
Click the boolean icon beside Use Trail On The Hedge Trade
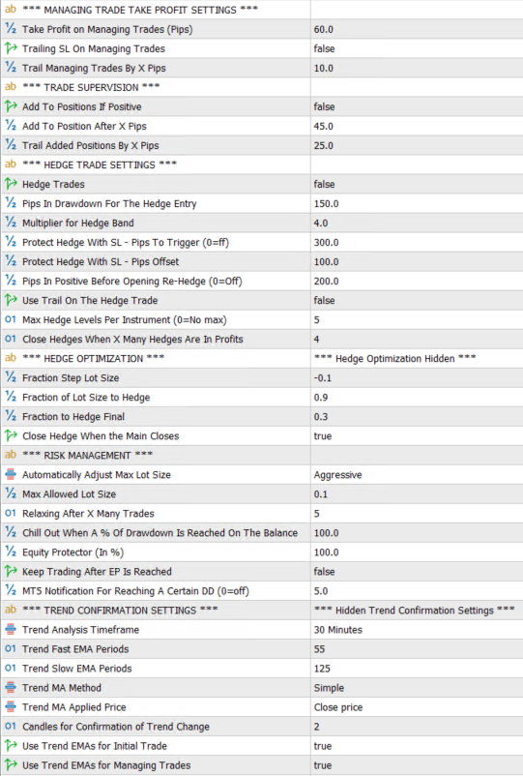pyautogui.click(x=11, y=300)
